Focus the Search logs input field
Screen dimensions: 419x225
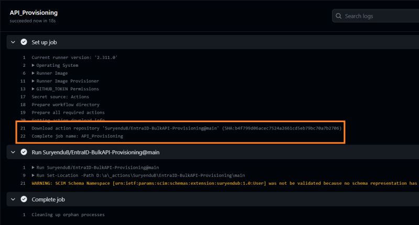coord(376,16)
